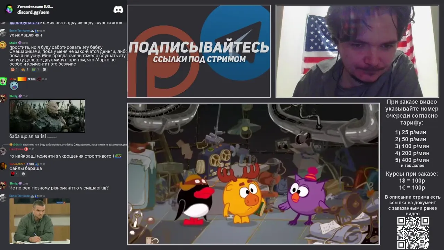Open the Stalin username on the long message

(13, 43)
